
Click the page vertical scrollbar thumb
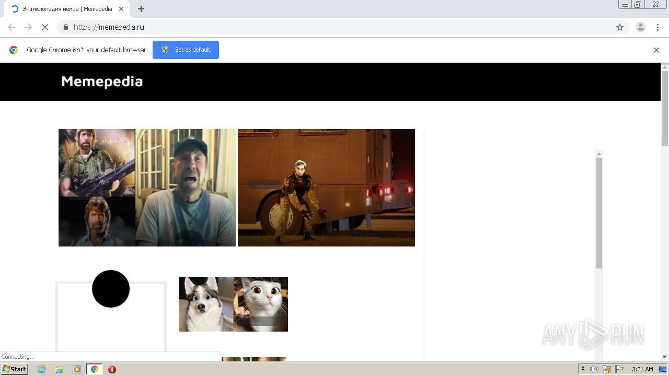pyautogui.click(x=665, y=108)
